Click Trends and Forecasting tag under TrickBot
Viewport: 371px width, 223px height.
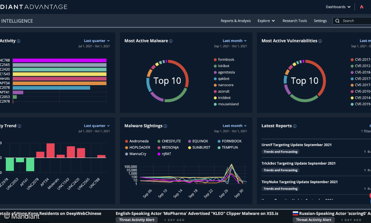pos(280,170)
